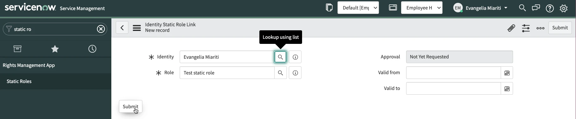Viewport: 576px width, 119px height.
Task: Click the Identity field label
Action: pyautogui.click(x=165, y=57)
